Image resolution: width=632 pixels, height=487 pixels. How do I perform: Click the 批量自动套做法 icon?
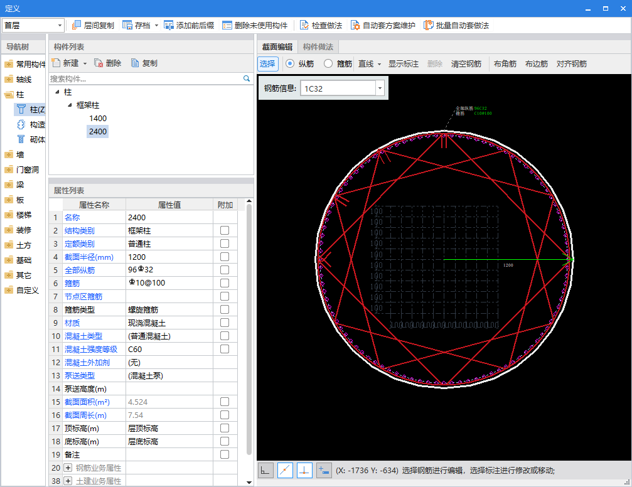coord(429,25)
